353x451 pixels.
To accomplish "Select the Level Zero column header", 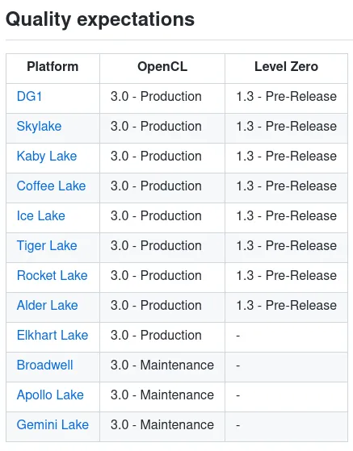I will 286,67.
